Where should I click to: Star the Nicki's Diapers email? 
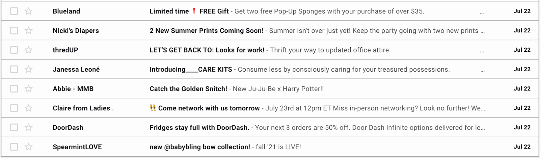[29, 31]
